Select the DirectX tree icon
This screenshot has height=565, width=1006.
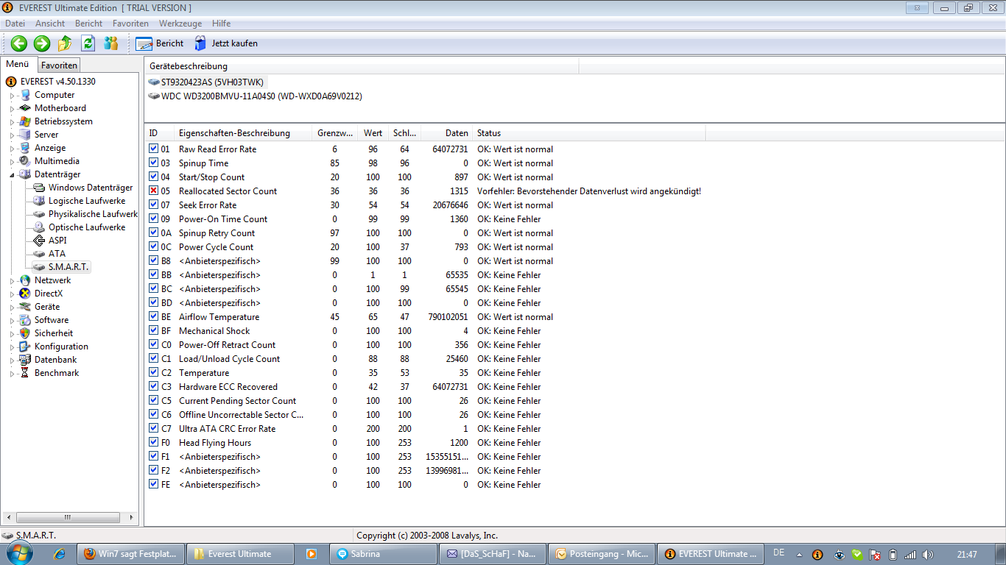26,294
